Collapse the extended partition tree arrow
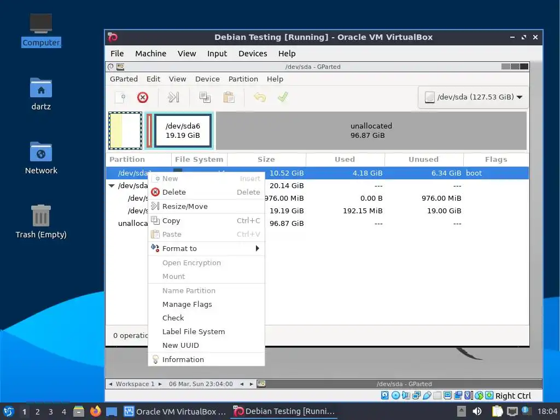The height and width of the screenshot is (420, 560). point(112,186)
